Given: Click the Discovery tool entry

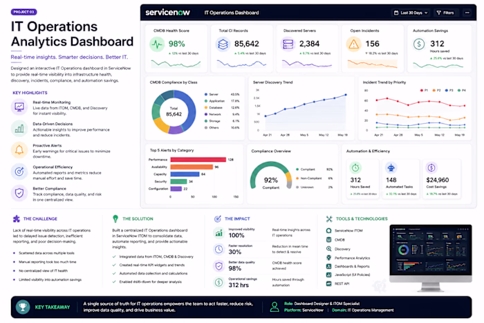Looking at the screenshot, I should click(x=338, y=249).
